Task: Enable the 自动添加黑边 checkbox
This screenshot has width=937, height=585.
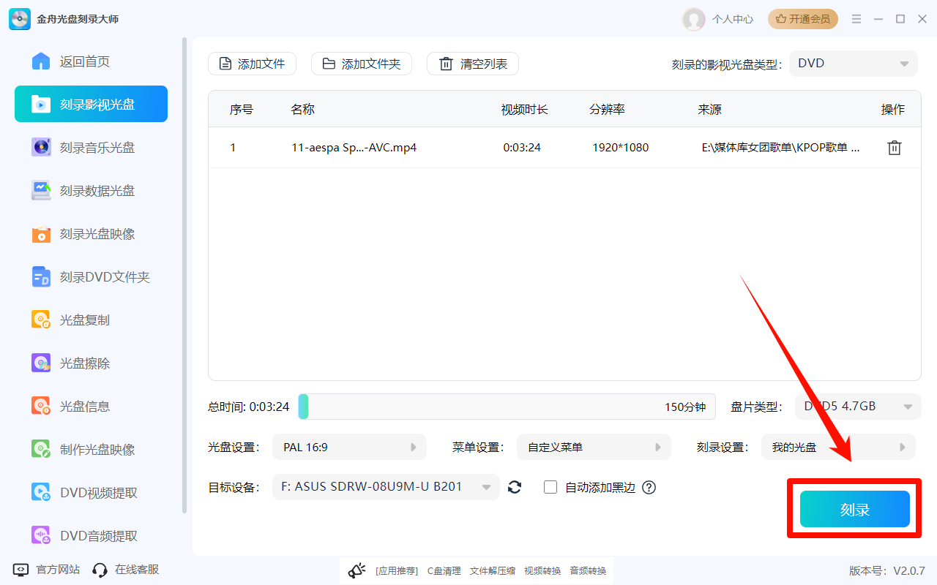Action: pos(550,487)
